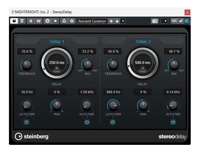The image size is (204, 155).
Task: Open the preset management dropdown arrow
Action: tap(123, 21)
